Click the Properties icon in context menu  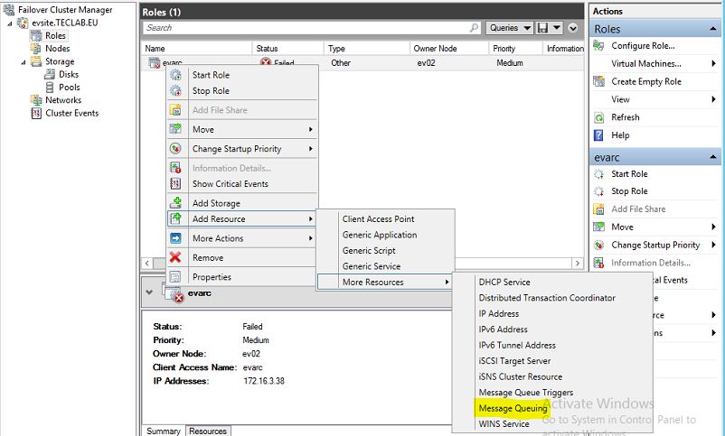[x=175, y=277]
